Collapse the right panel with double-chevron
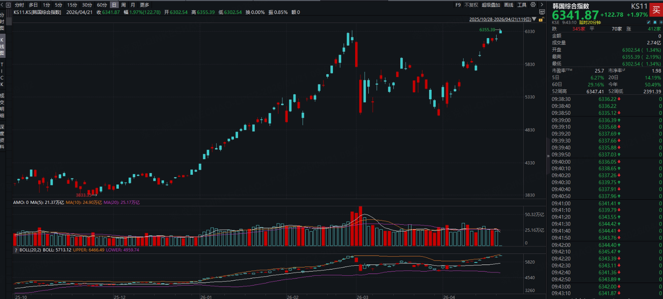 coord(548,156)
